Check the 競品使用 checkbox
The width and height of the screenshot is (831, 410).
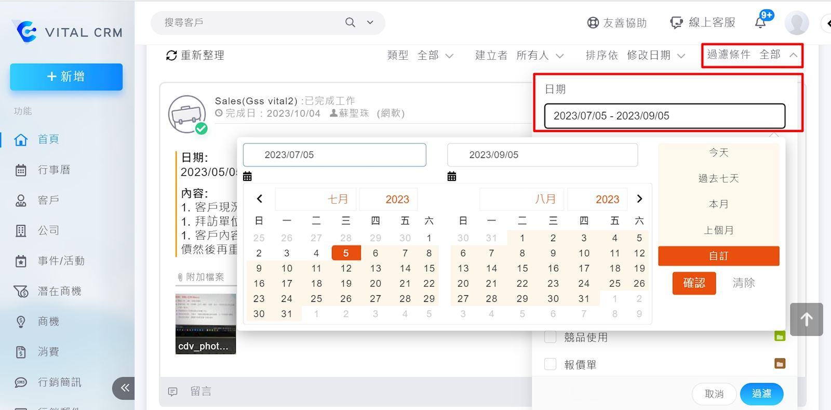[x=550, y=337]
